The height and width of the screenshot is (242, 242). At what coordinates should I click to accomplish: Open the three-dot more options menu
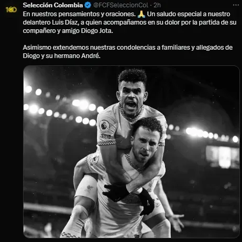pyautogui.click(x=236, y=5)
